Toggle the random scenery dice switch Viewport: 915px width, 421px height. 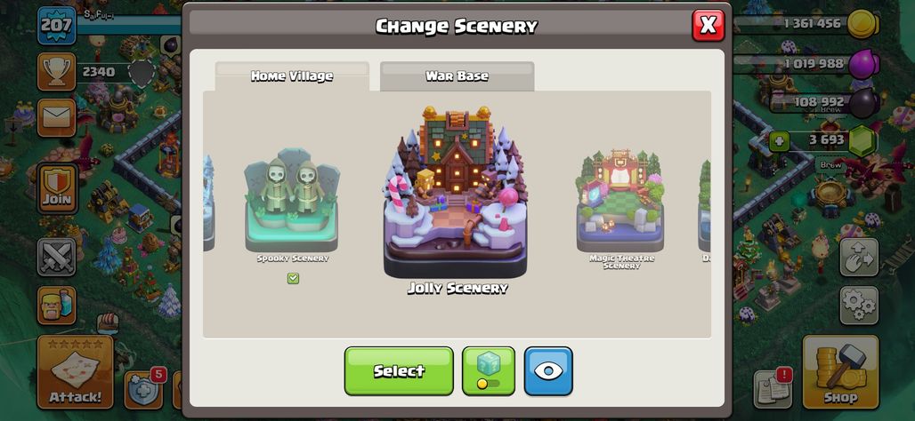489,371
